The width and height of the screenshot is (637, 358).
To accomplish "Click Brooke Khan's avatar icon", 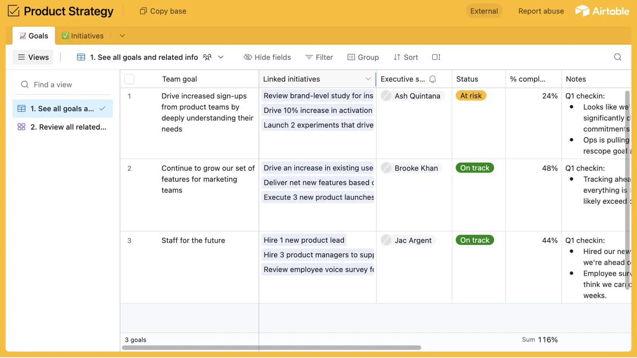I will pyautogui.click(x=386, y=168).
